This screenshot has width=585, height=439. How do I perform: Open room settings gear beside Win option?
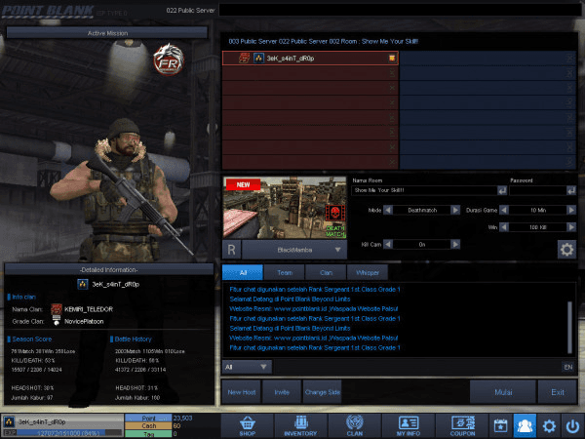(x=565, y=249)
